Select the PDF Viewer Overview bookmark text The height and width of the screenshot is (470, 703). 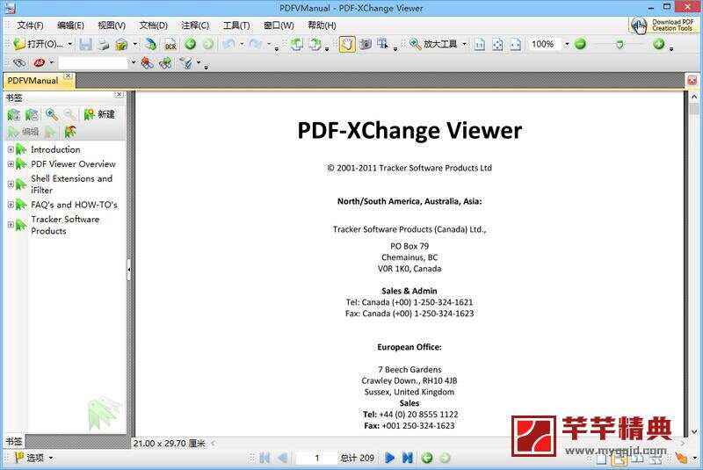tap(73, 164)
